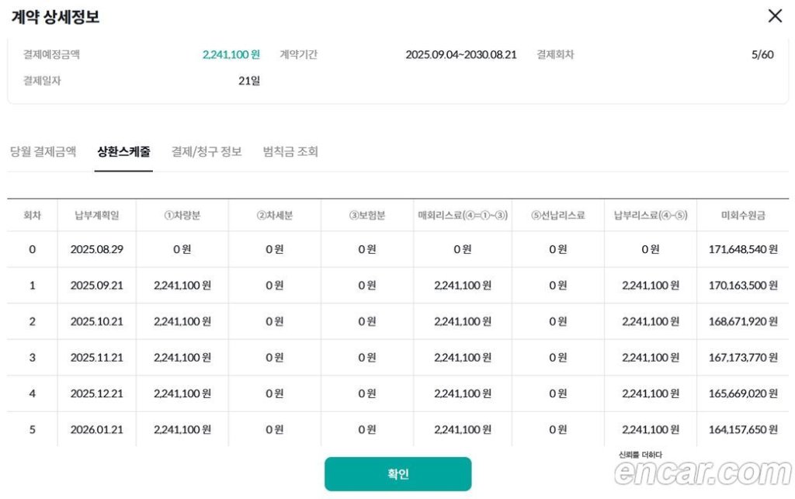
Task: Close the contract details dialog
Action: point(774,16)
